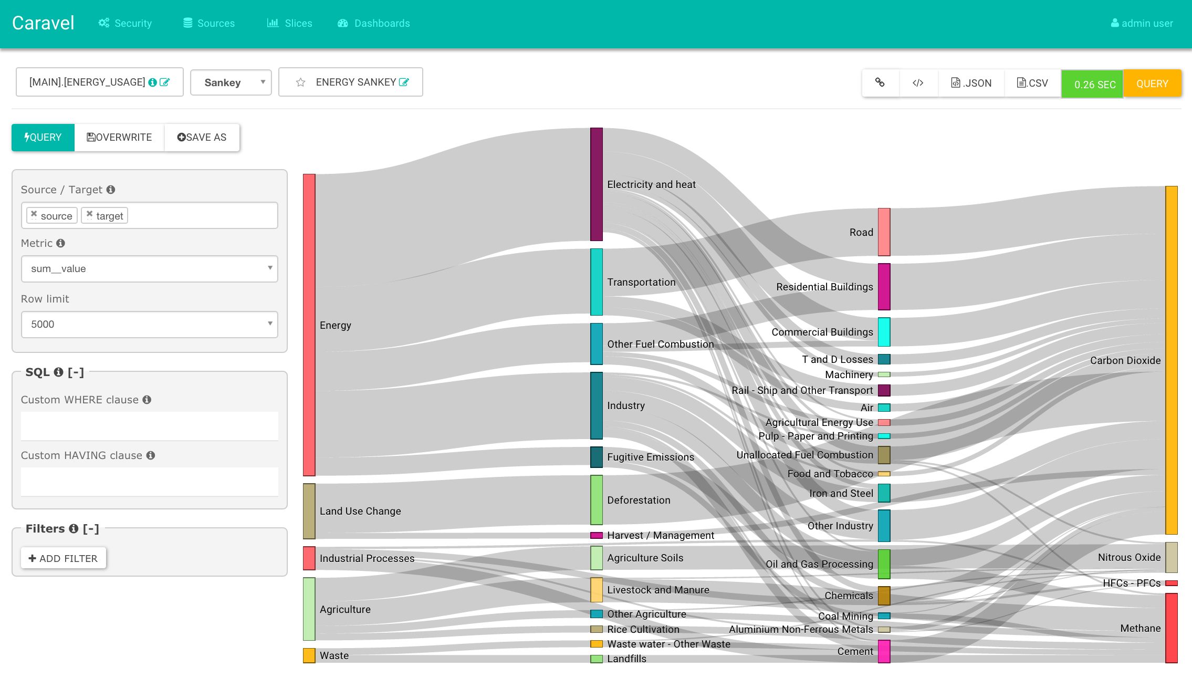Favorite the slice with star icon

tap(300, 82)
